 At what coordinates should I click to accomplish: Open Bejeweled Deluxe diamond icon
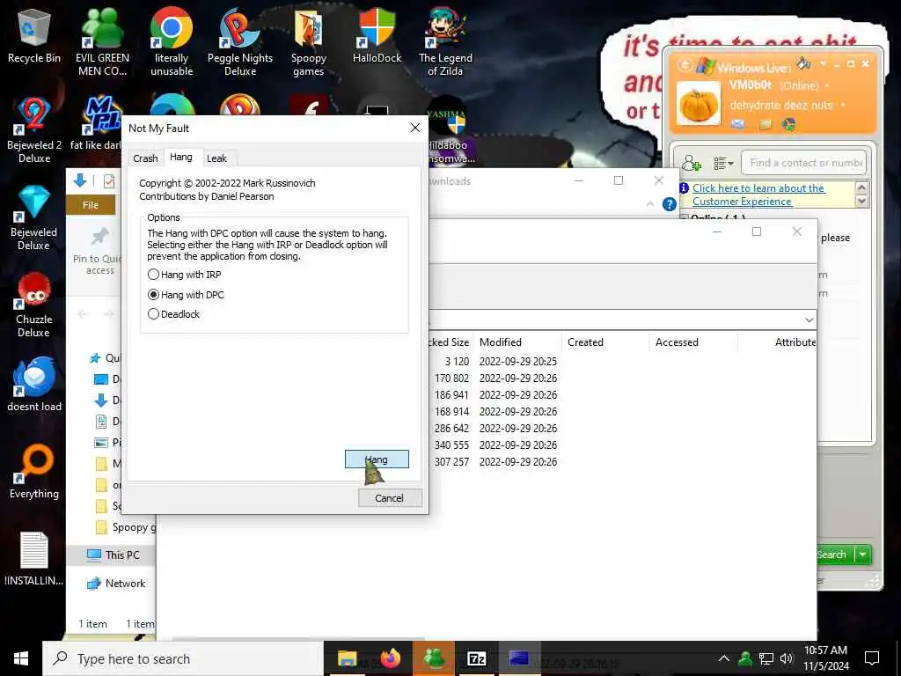pos(34,217)
